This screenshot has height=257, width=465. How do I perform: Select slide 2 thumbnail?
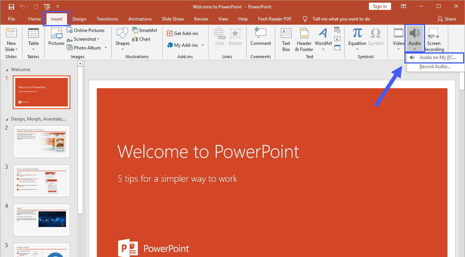pos(42,141)
